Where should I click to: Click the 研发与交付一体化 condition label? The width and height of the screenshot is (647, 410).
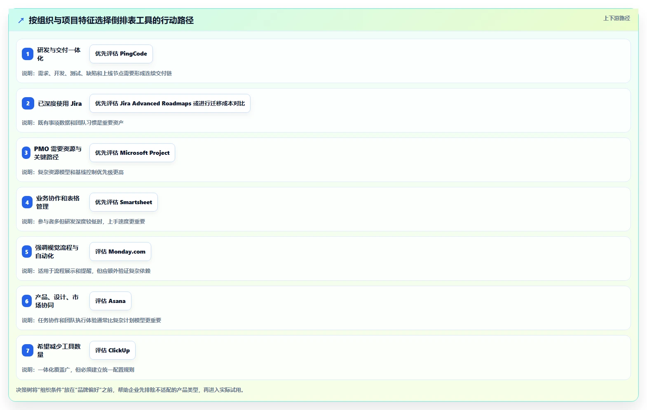(x=59, y=54)
